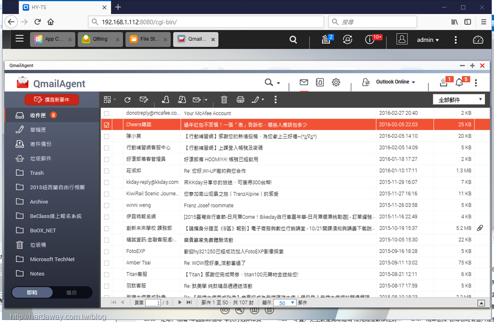Open QmailAgent bell notifications with badge 5

(462, 81)
